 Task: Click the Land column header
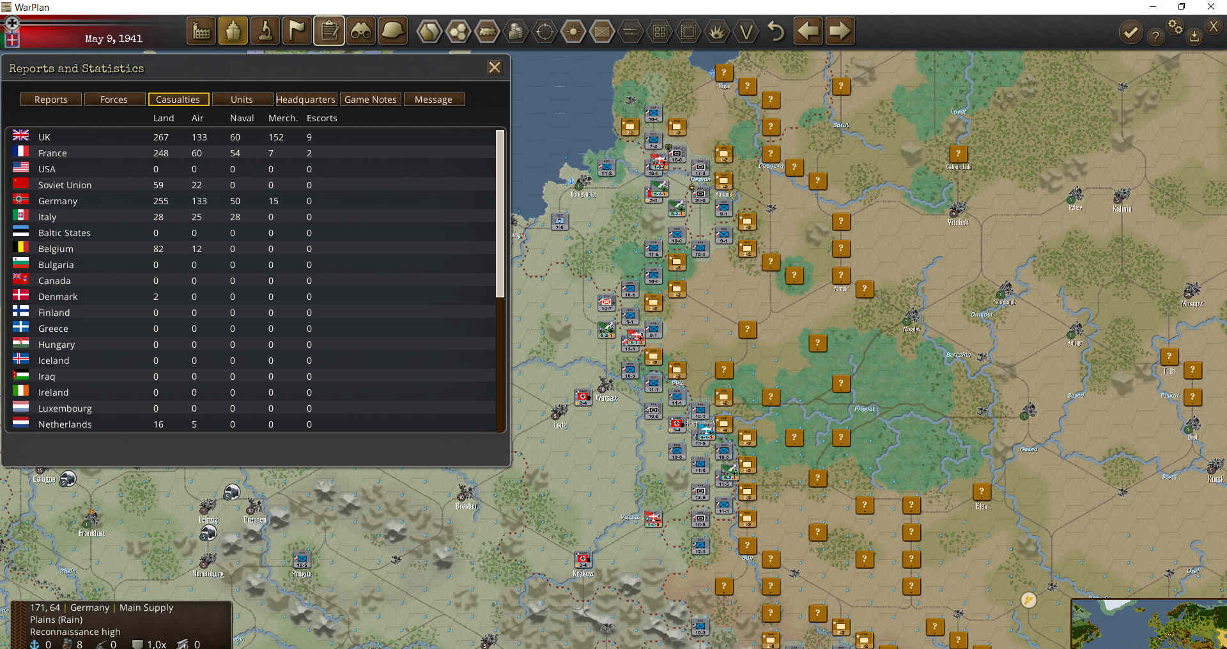click(x=164, y=118)
